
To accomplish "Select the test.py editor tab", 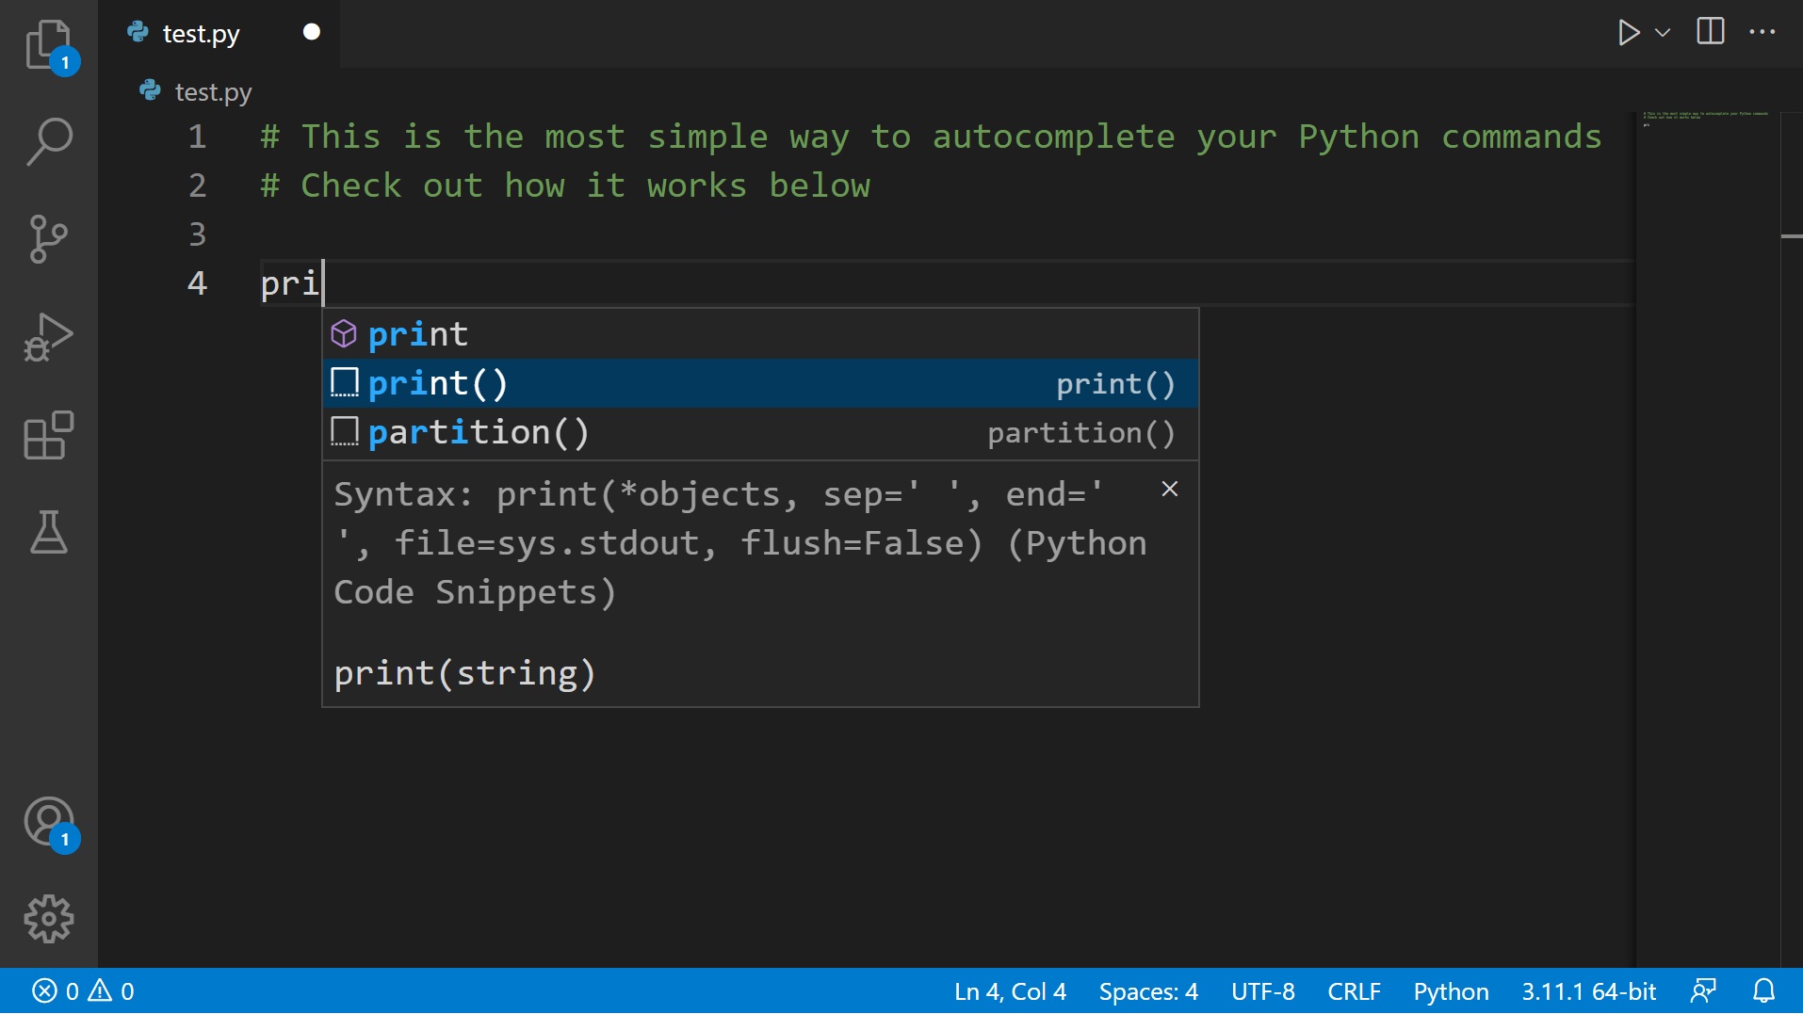I will 200,33.
